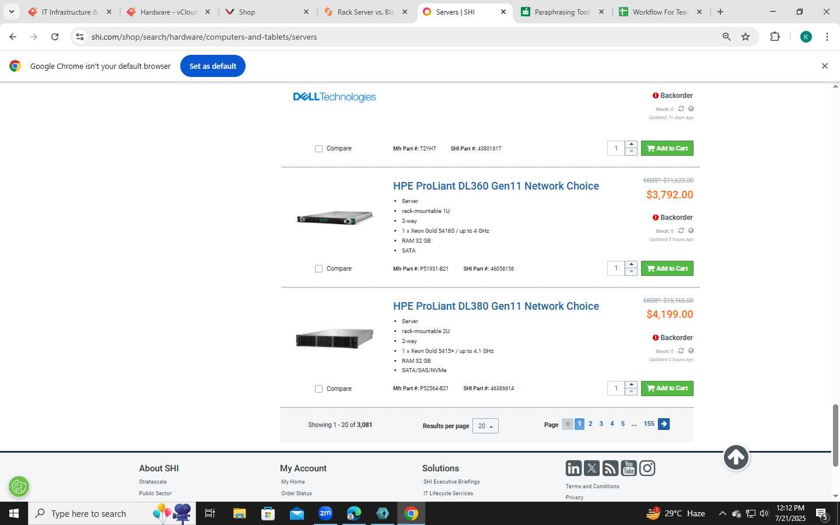The height and width of the screenshot is (525, 840).
Task: Open Microsoft Store in taskbar
Action: click(x=268, y=513)
